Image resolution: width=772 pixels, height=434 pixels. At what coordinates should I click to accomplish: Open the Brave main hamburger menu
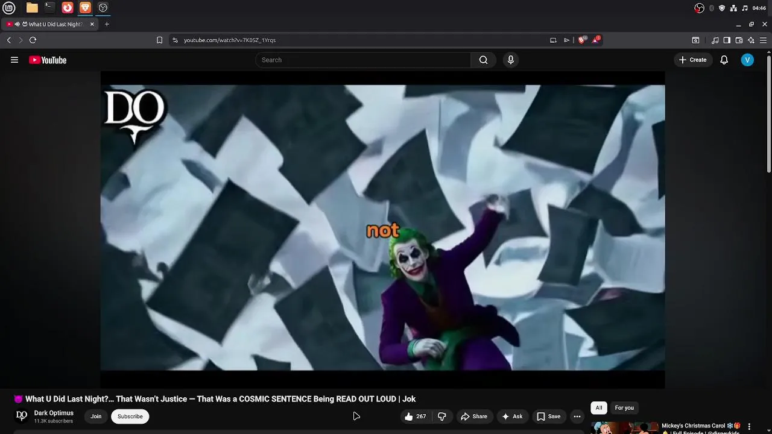[x=763, y=40]
